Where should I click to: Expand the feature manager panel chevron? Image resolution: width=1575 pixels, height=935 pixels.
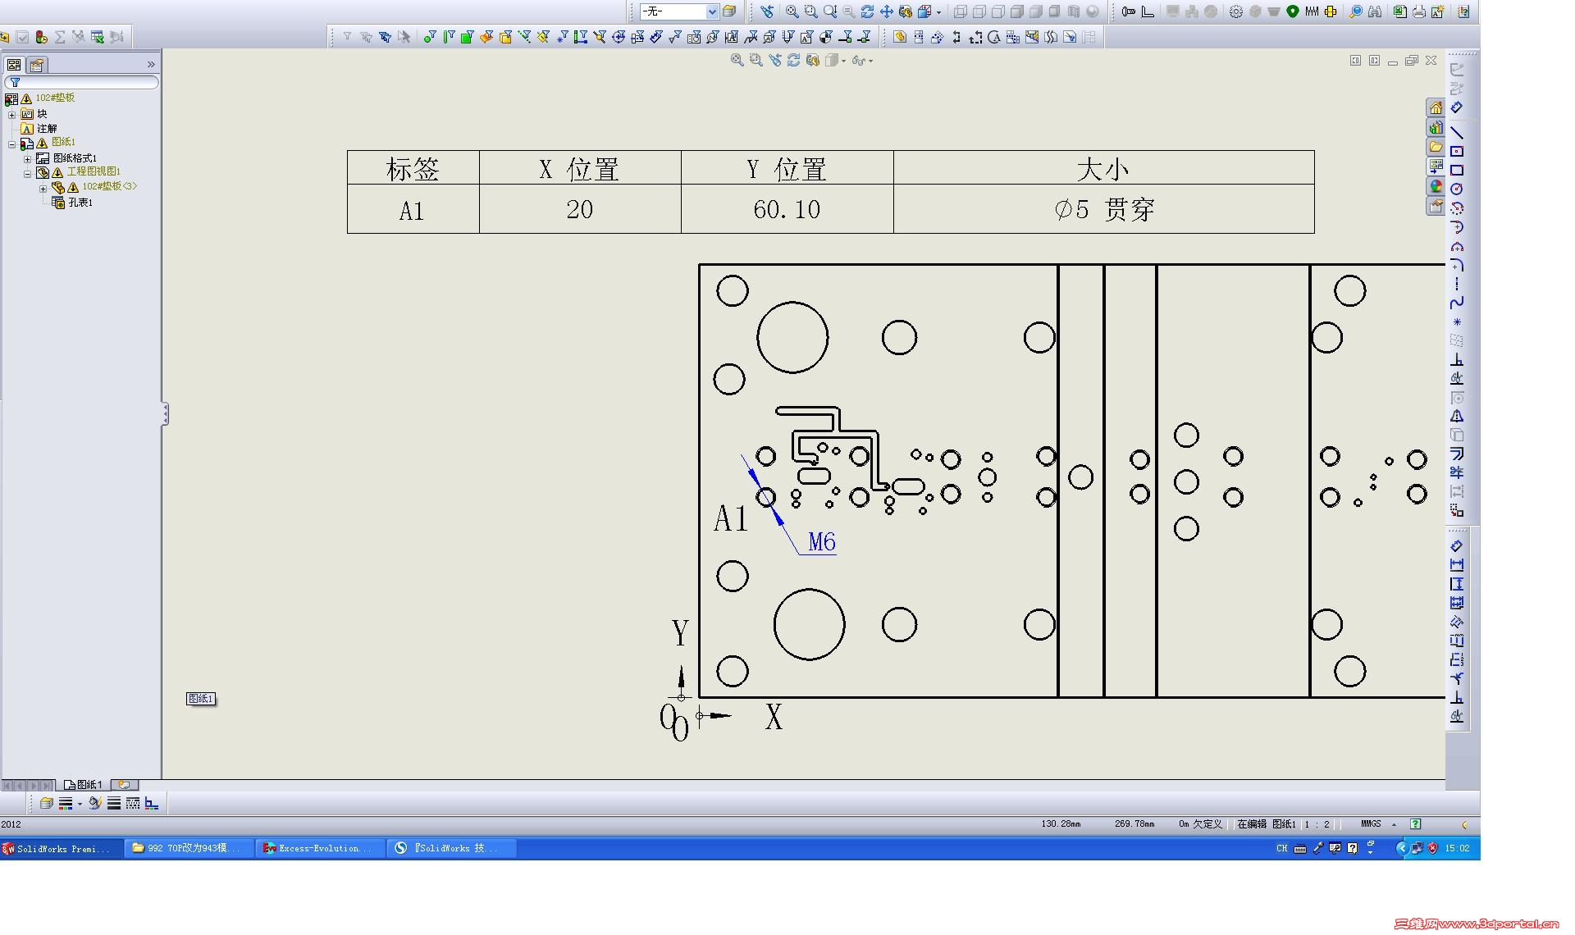click(151, 64)
